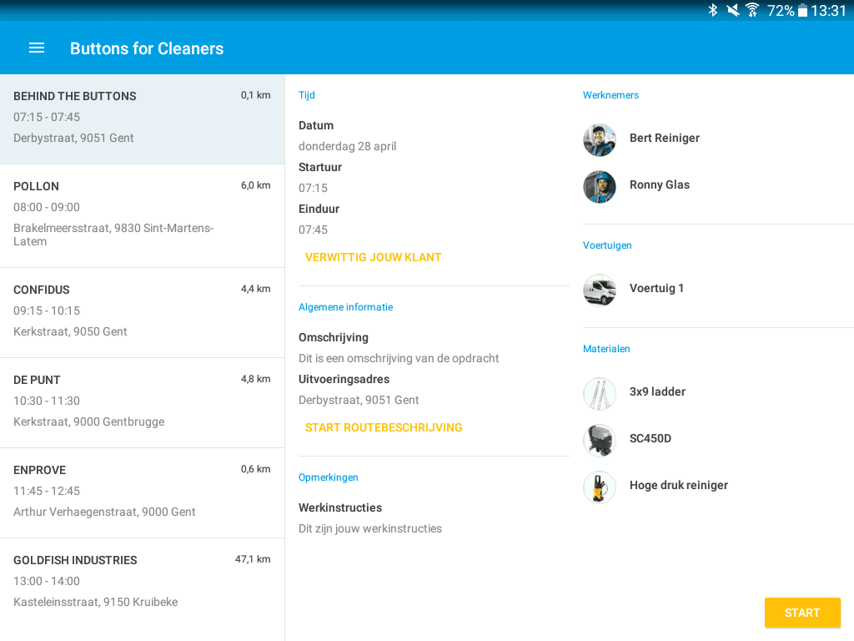Open the hamburger navigation menu
Viewport: 854px width, 641px height.
click(x=37, y=48)
